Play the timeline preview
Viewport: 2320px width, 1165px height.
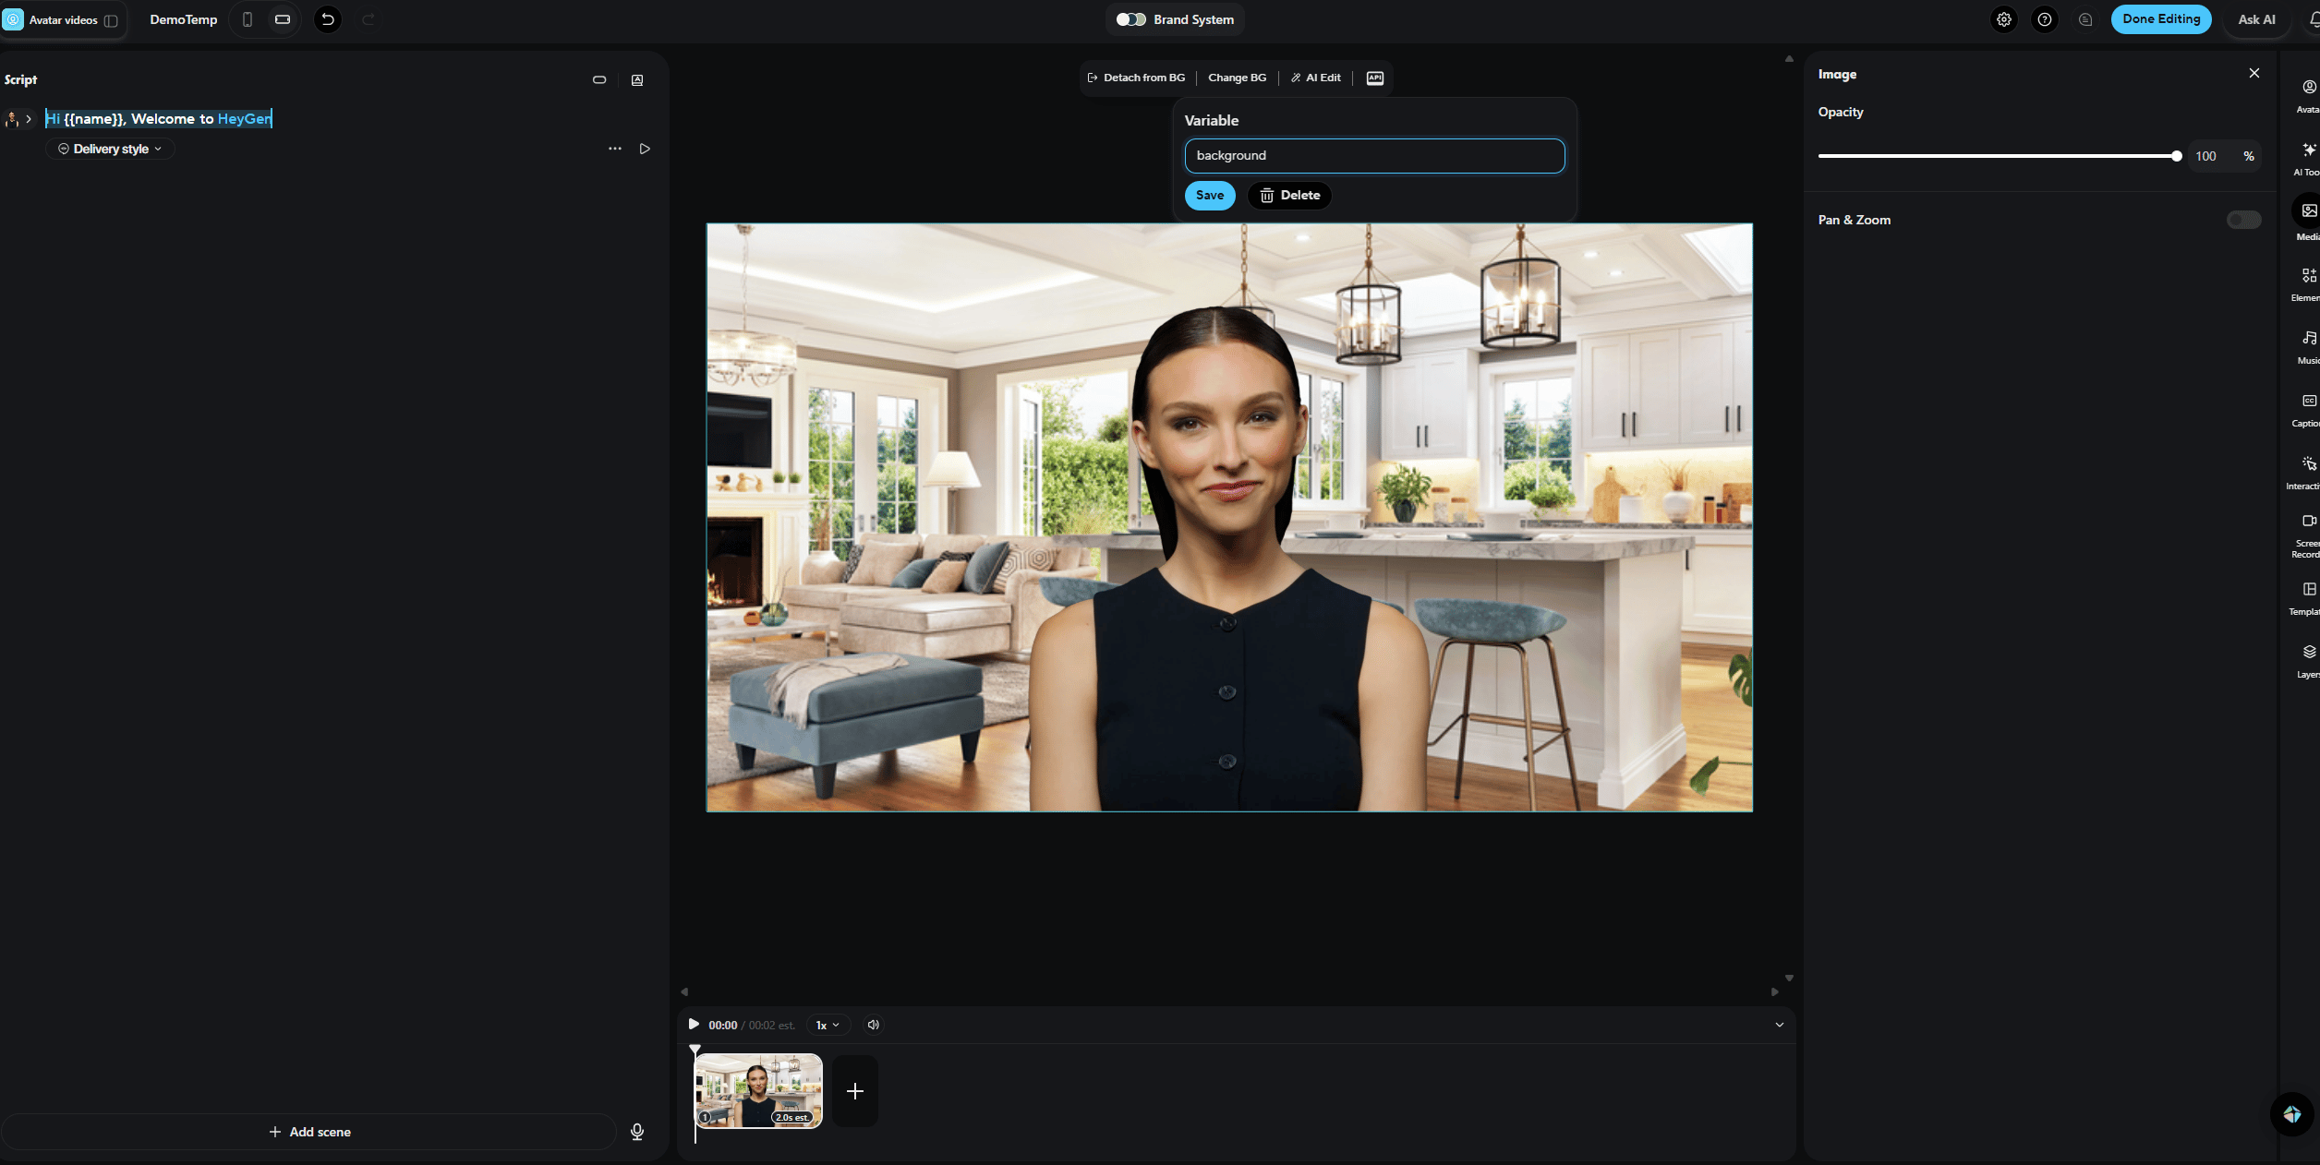point(694,1025)
